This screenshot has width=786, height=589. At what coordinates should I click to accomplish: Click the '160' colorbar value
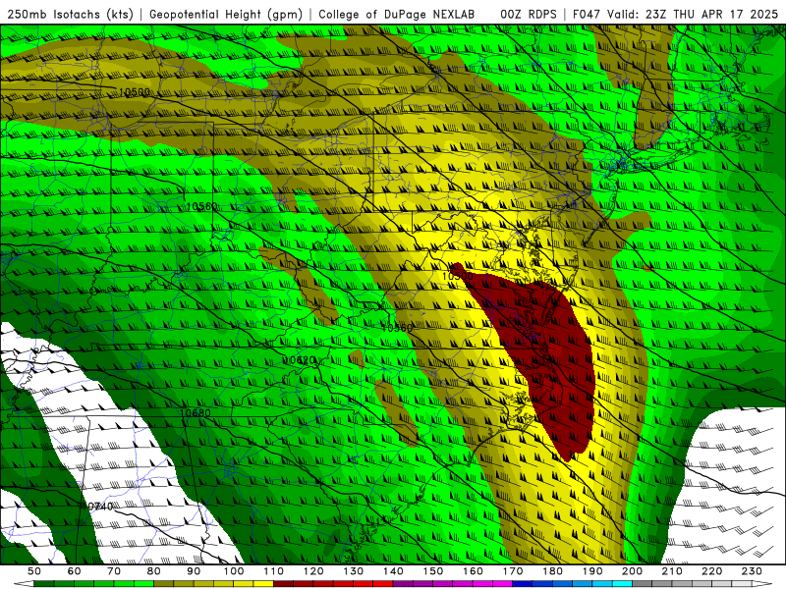pyautogui.click(x=473, y=571)
